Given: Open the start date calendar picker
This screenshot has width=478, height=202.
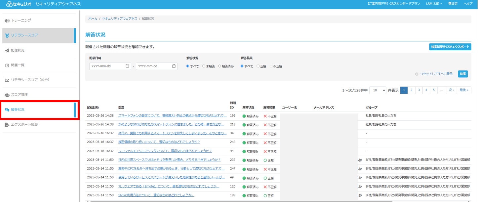Looking at the screenshot, I should pos(128,66).
